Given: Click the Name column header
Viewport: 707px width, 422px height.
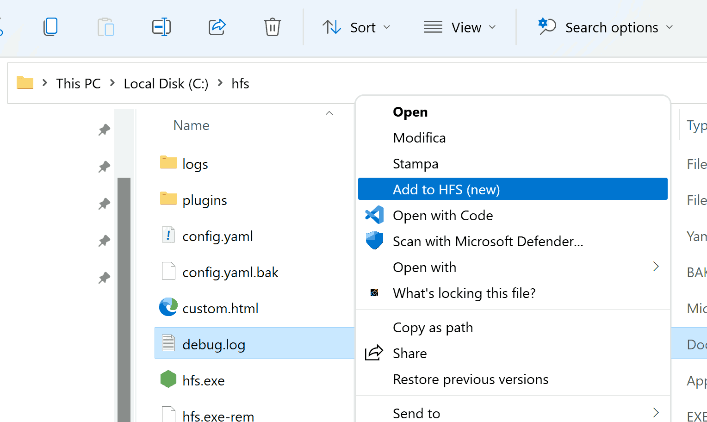Looking at the screenshot, I should tap(191, 125).
